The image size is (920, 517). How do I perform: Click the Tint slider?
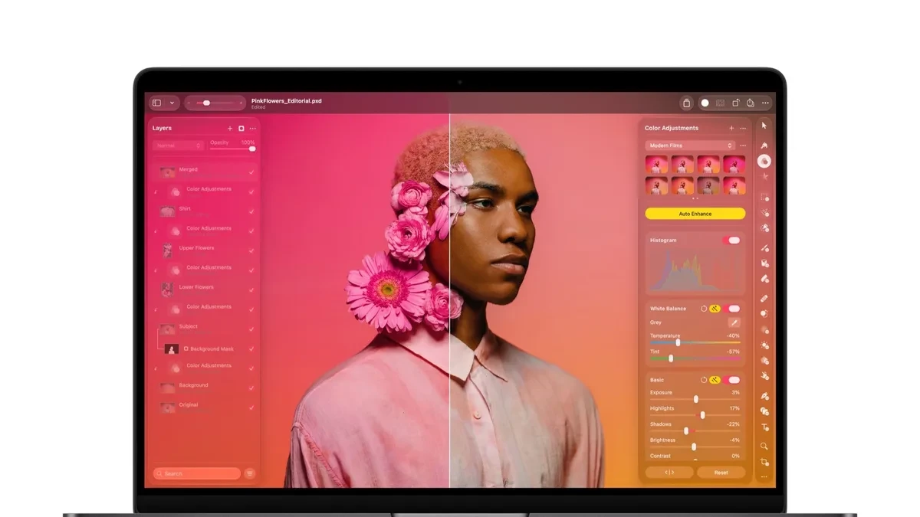[x=695, y=358]
